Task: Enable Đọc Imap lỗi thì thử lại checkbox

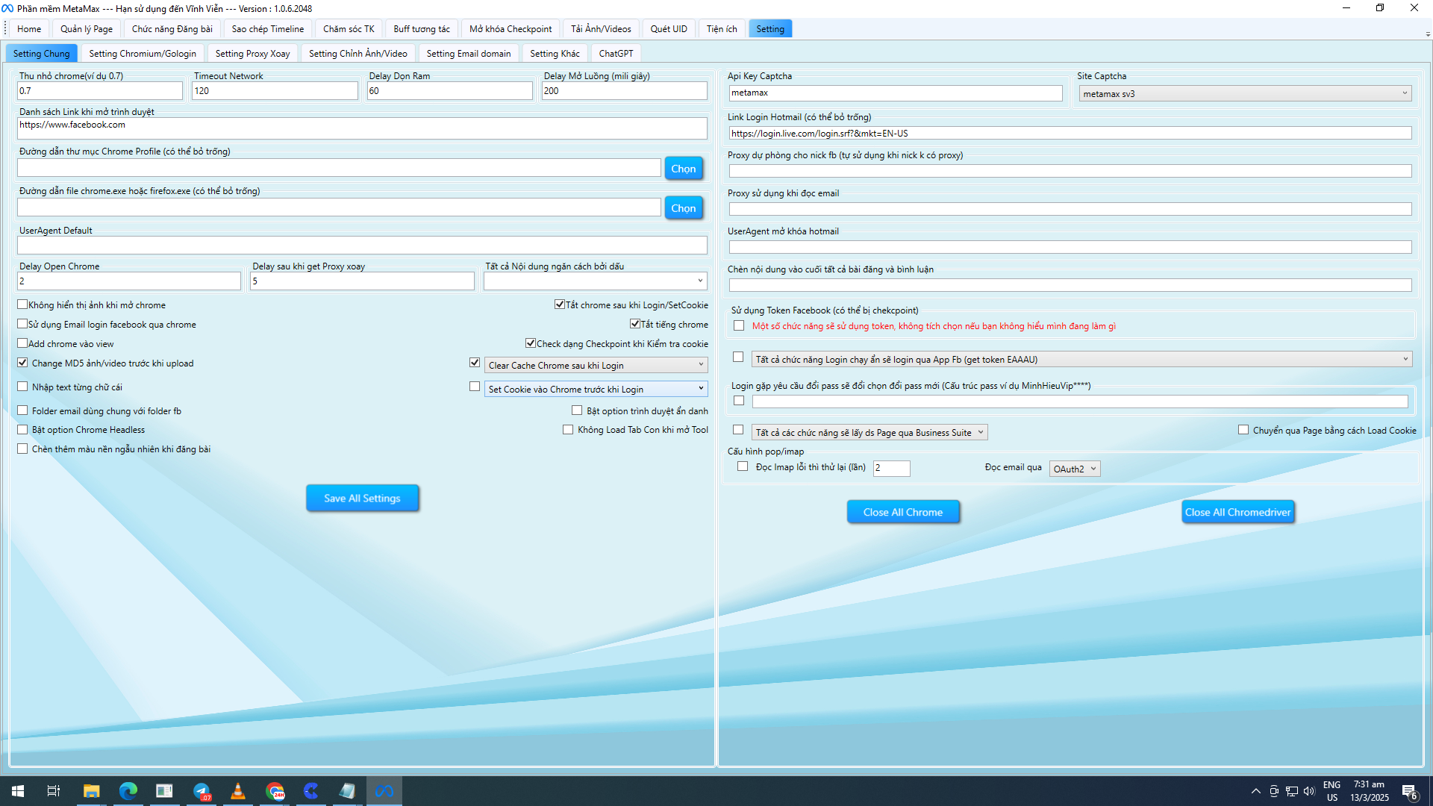Action: [x=743, y=466]
